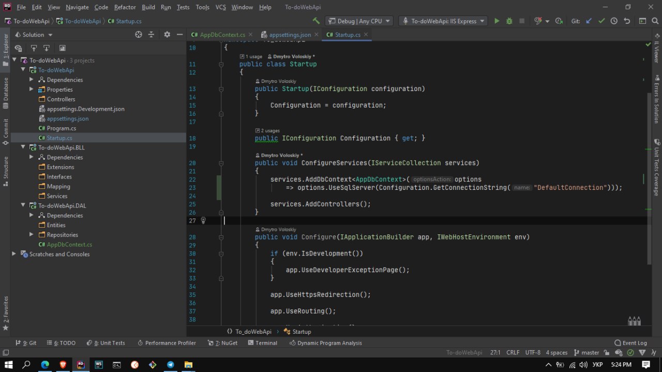Open the Performance Profiler tool window

click(x=167, y=343)
